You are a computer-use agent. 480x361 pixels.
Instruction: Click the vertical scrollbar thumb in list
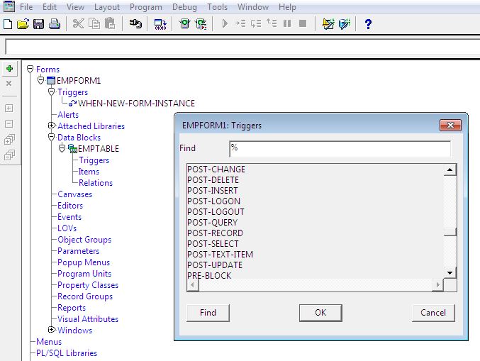click(450, 232)
